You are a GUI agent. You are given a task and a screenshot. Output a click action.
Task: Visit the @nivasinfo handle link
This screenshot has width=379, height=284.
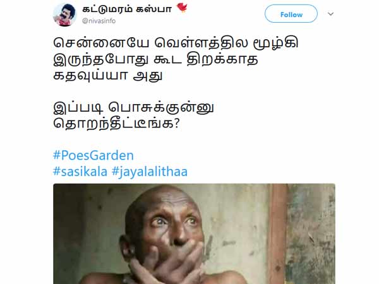point(99,21)
